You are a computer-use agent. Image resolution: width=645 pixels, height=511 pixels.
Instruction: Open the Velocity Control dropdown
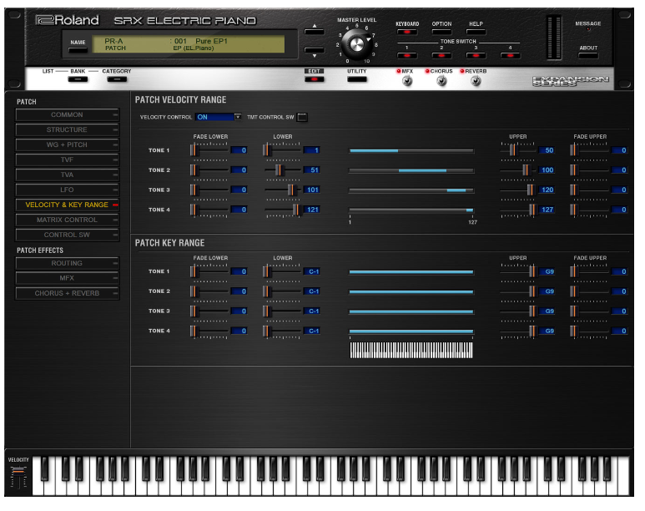pos(238,117)
